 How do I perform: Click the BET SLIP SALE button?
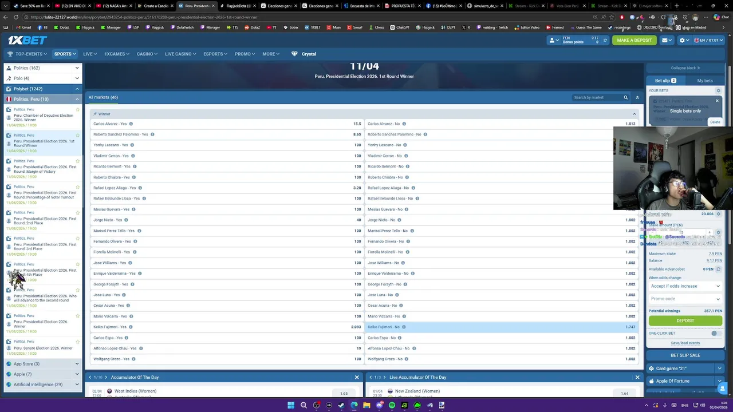click(685, 355)
